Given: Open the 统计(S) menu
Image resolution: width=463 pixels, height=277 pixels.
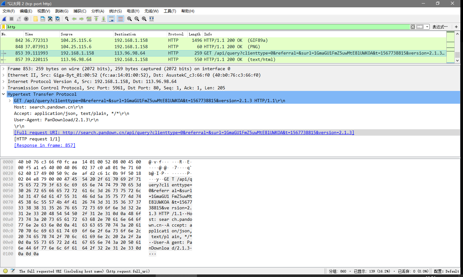Looking at the screenshot, I should click(115, 11).
